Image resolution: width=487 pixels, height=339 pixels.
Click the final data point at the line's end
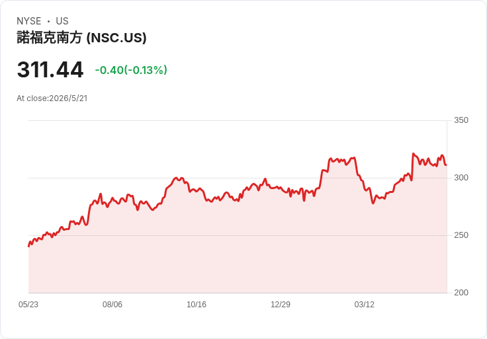point(446,165)
